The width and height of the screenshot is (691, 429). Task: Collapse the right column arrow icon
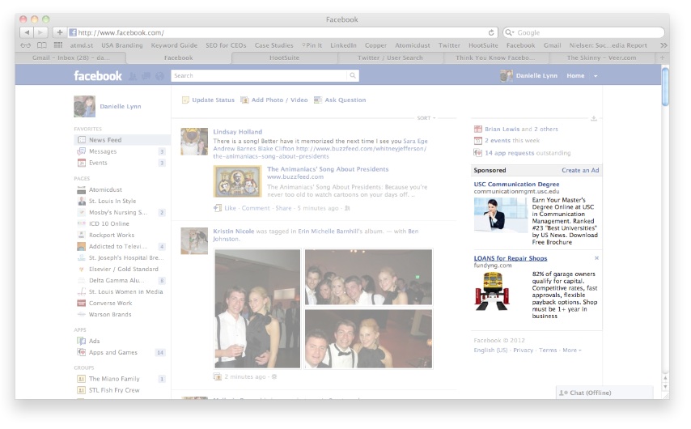point(594,118)
